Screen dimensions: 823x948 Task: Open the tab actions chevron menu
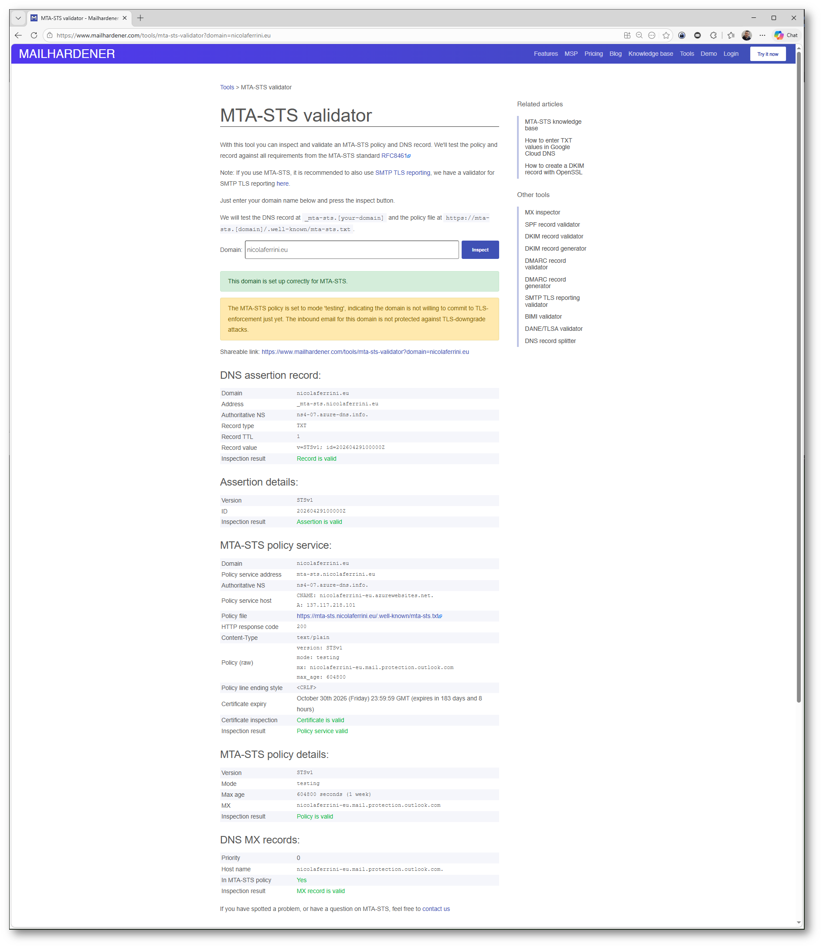(18, 18)
